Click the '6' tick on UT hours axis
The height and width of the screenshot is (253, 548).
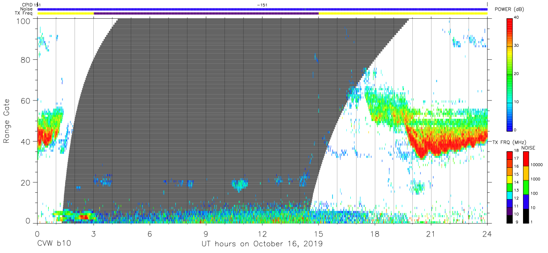pos(150,233)
